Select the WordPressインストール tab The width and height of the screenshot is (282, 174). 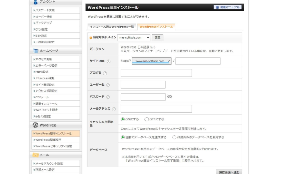click(x=156, y=27)
